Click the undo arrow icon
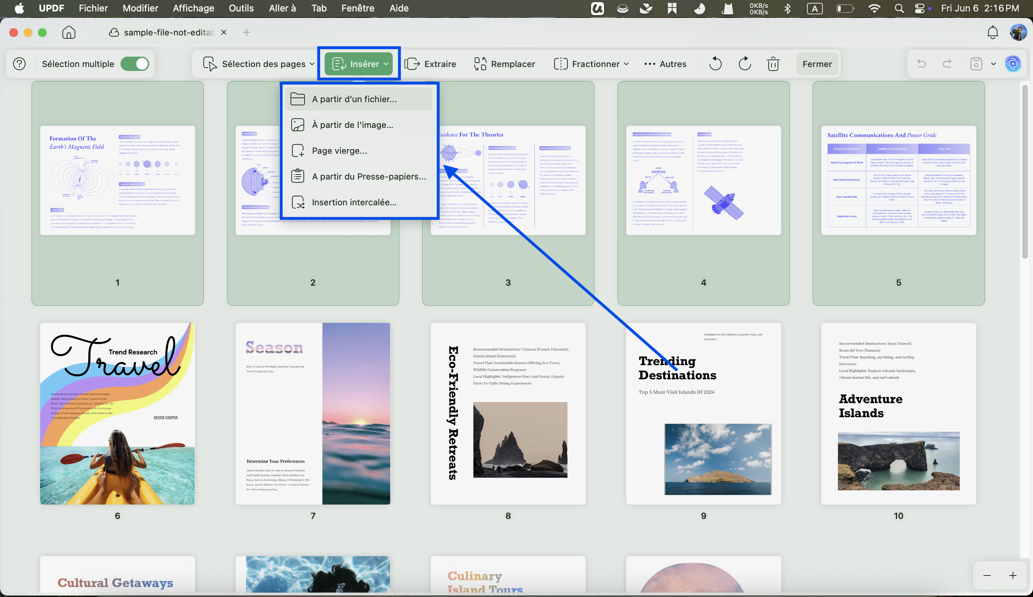This screenshot has height=597, width=1033. 921,64
